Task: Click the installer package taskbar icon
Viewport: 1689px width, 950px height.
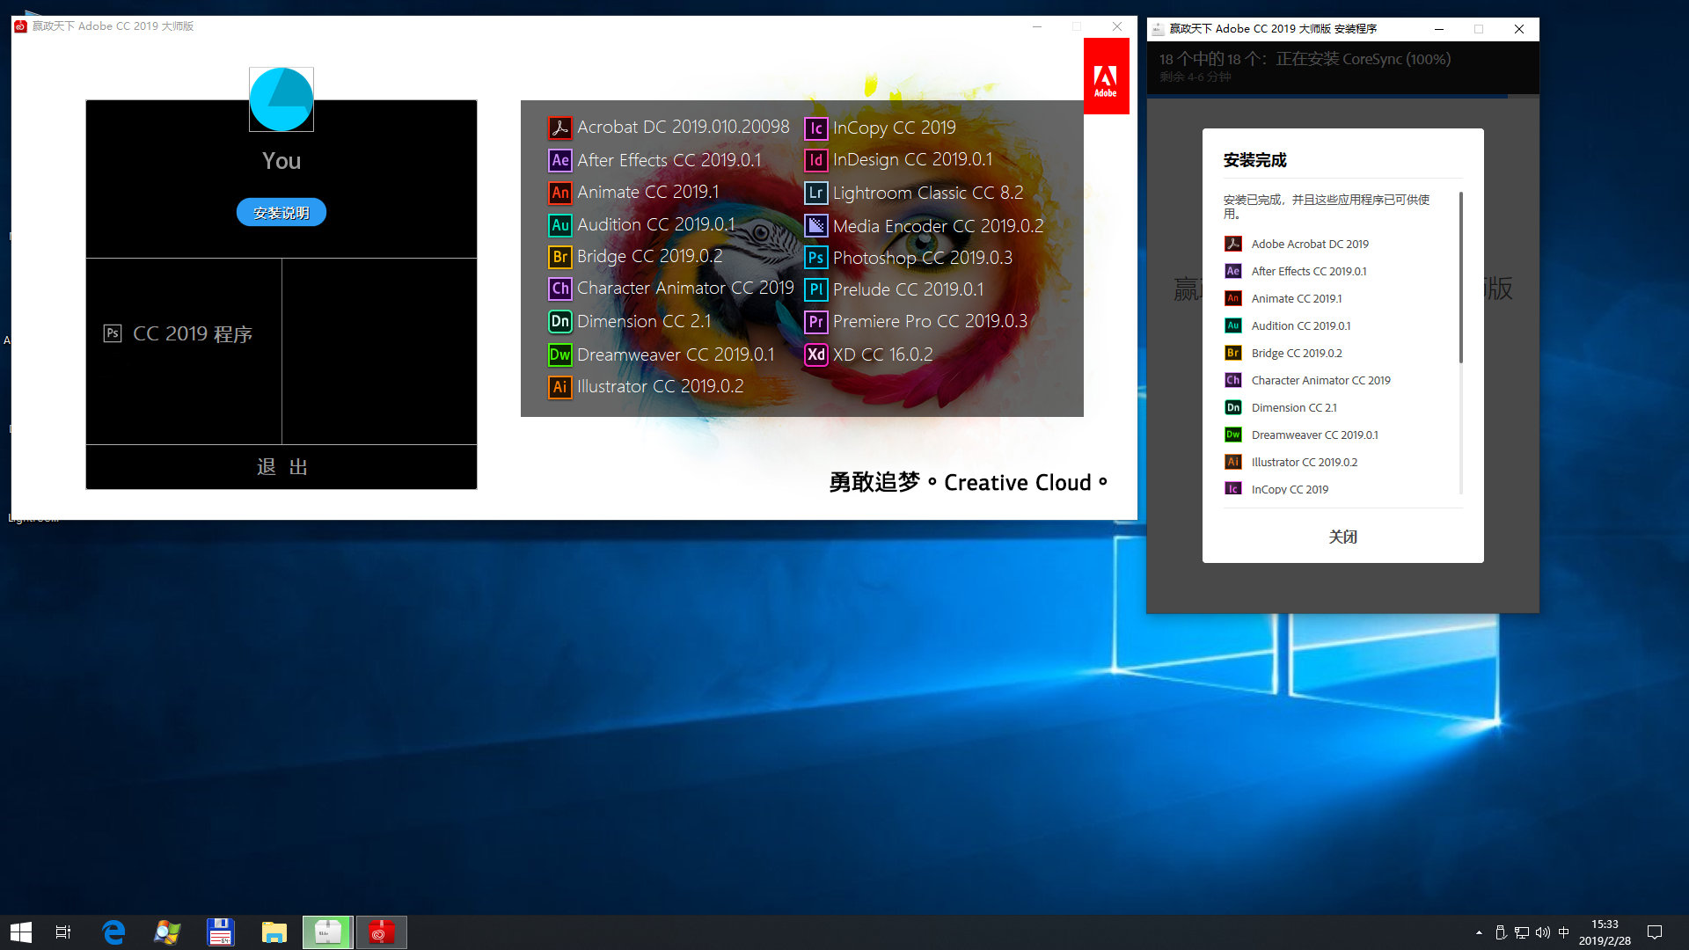Action: tap(328, 932)
